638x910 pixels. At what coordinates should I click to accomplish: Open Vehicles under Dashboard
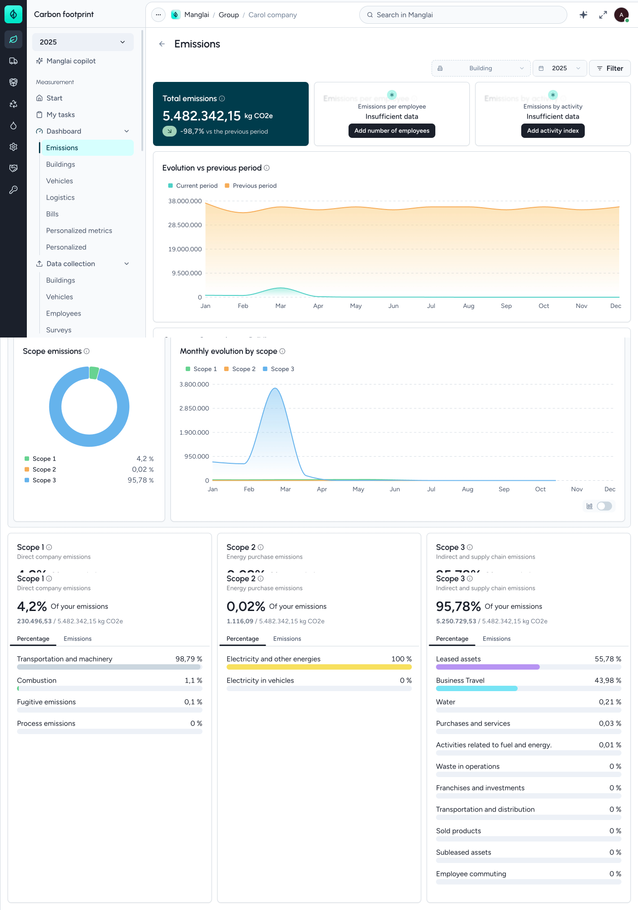(60, 181)
